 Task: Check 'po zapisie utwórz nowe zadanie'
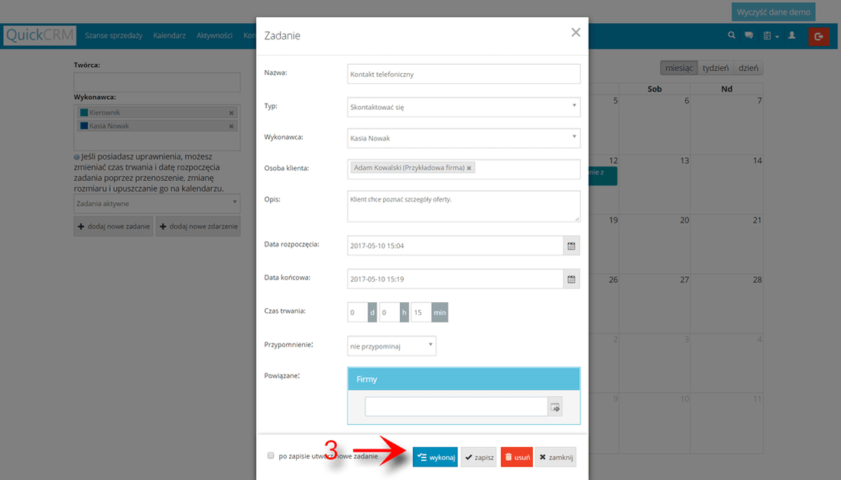click(271, 455)
